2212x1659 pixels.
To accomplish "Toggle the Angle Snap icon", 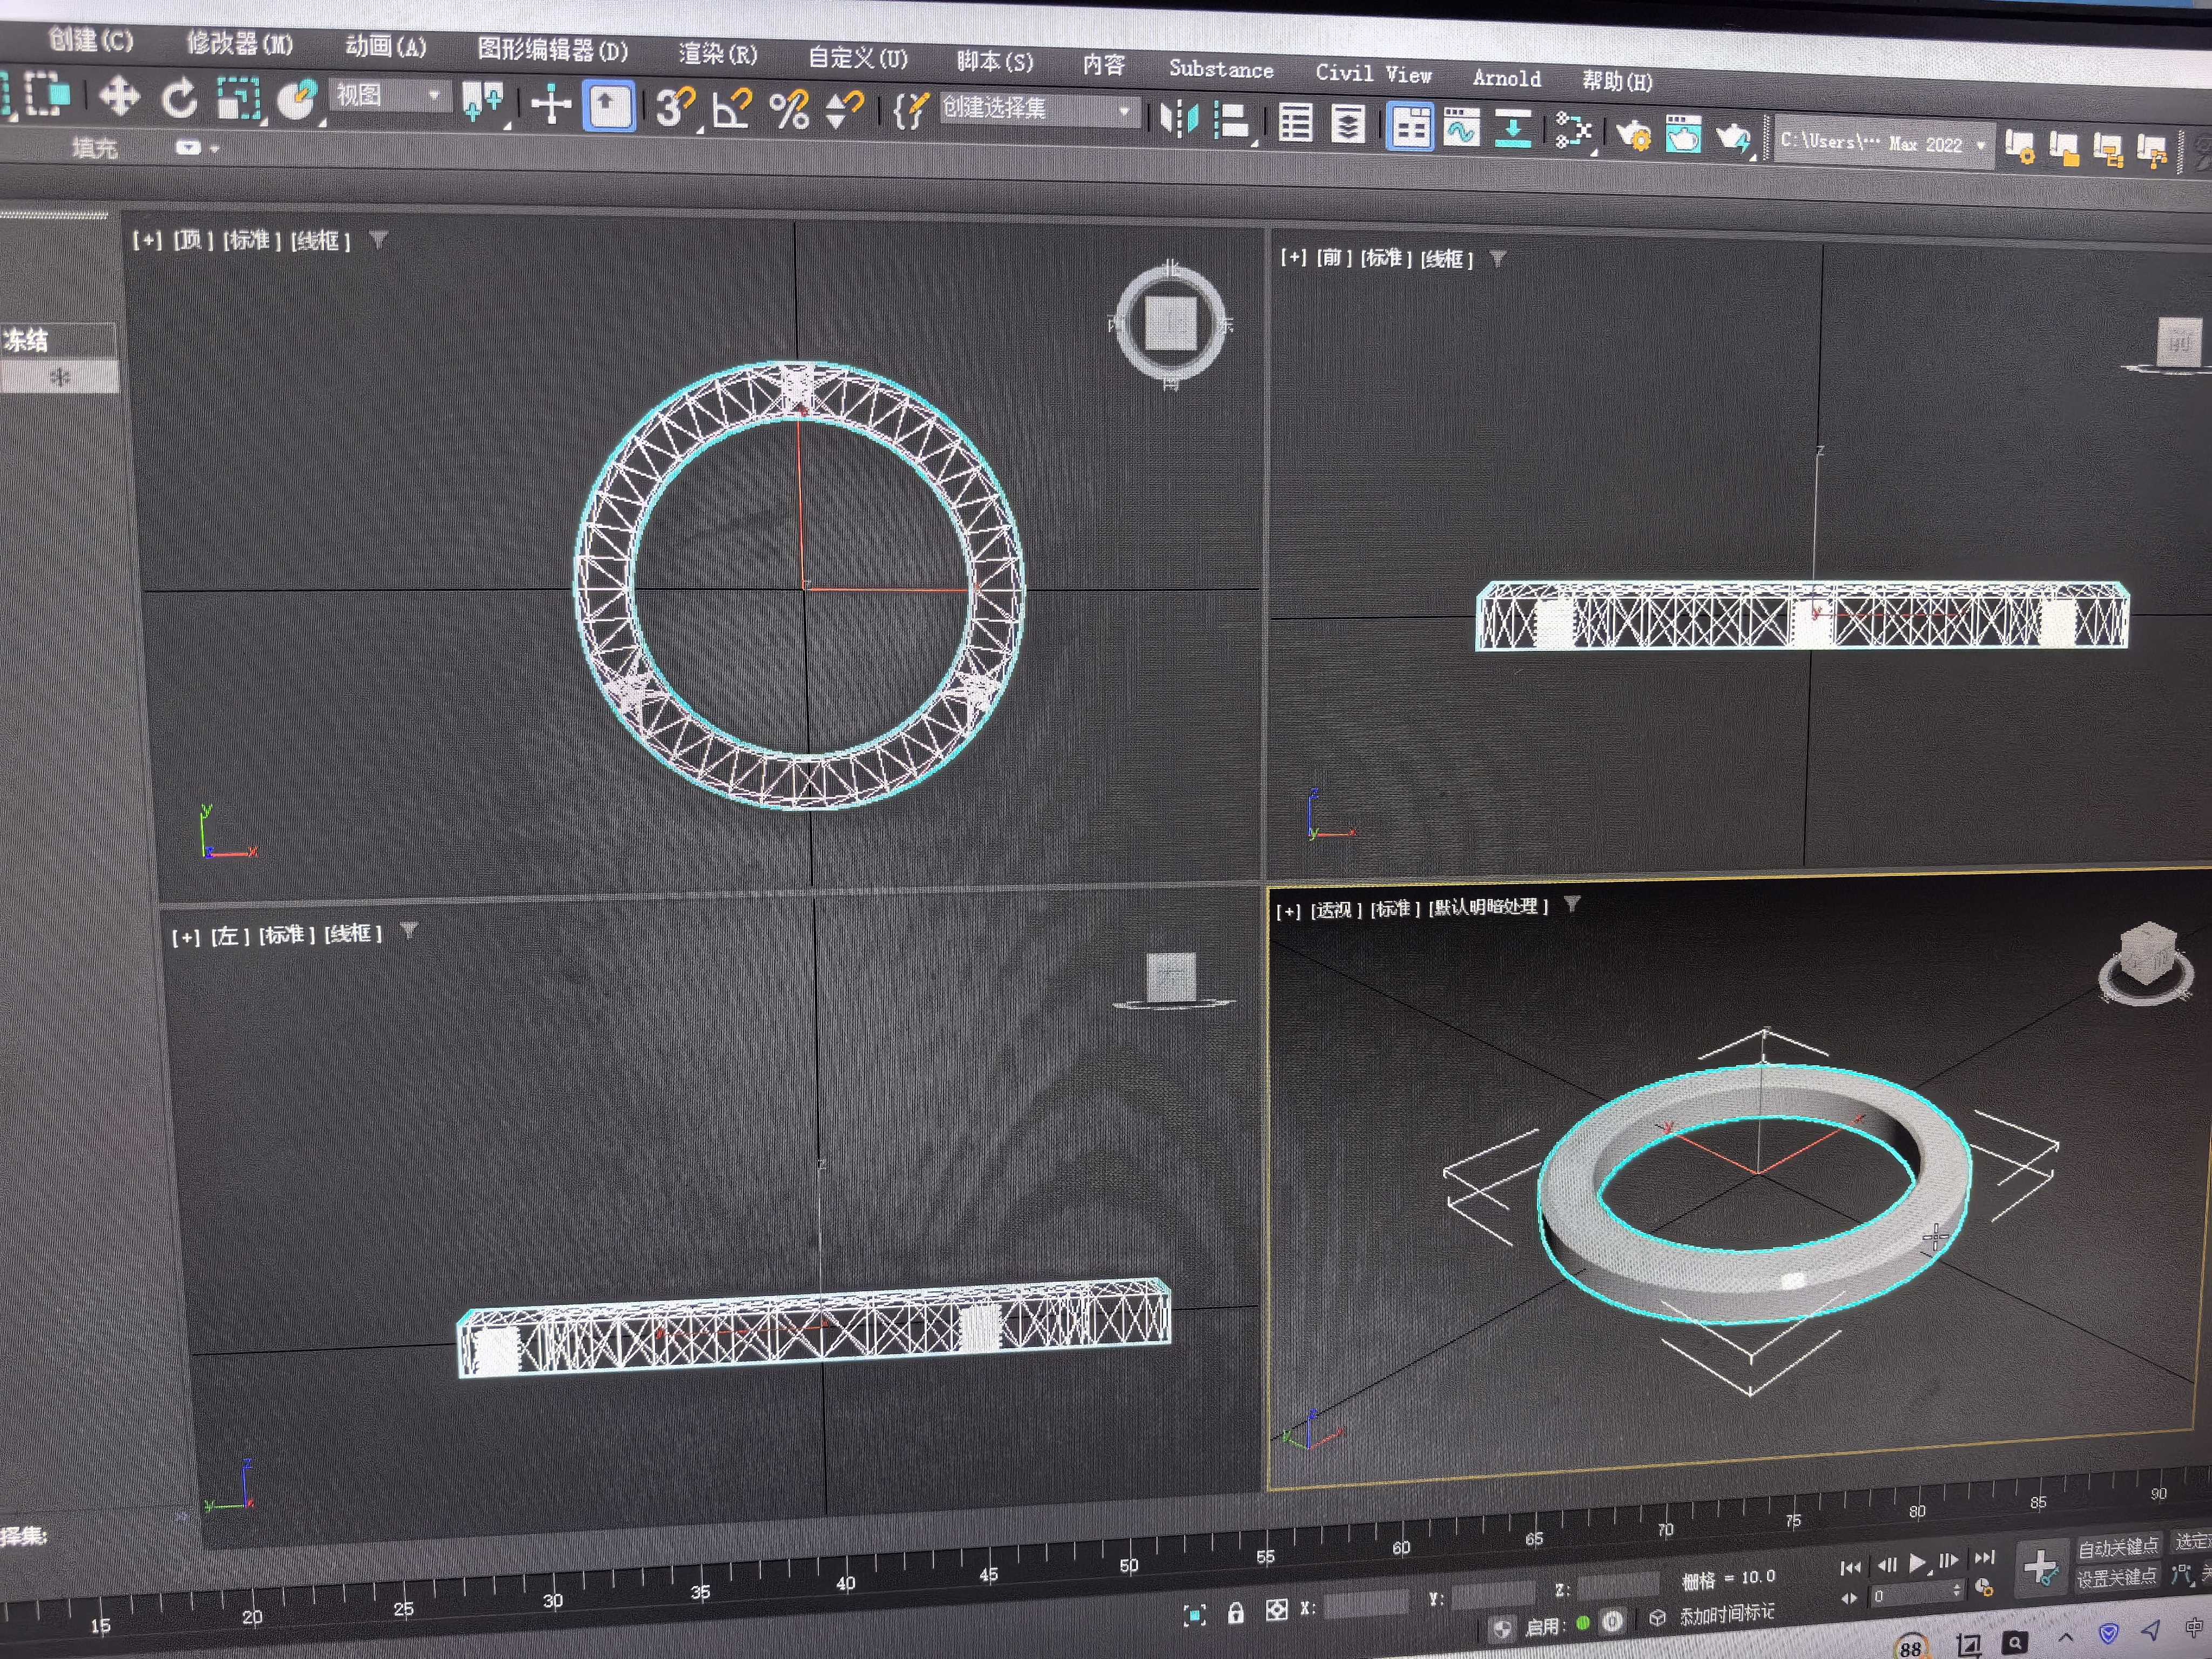I will point(732,108).
